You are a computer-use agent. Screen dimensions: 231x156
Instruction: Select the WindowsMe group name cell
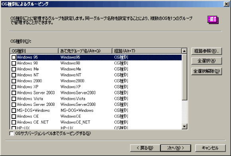70,69
